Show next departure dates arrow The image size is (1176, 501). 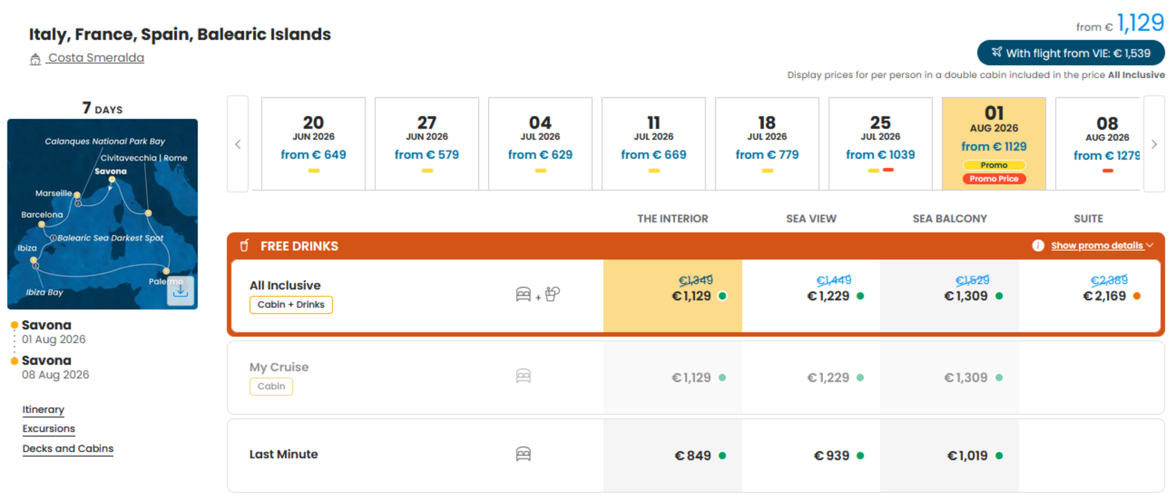click(1154, 144)
